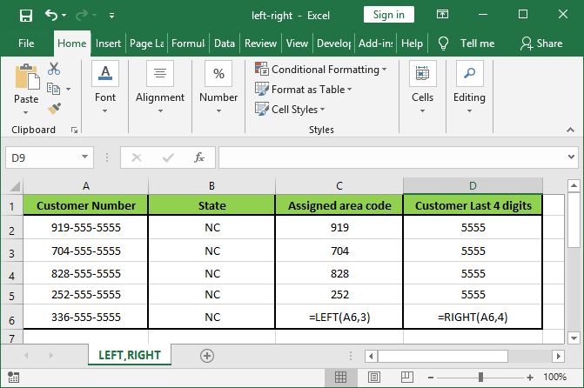This screenshot has height=388, width=584.
Task: Click the Select All corner triangle
Action: point(13,186)
